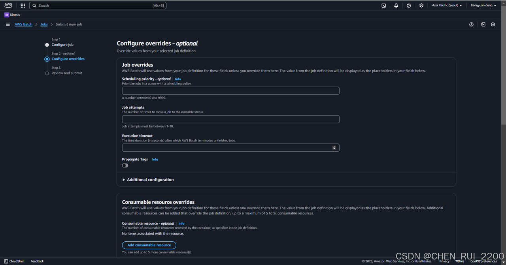506x265 pixels.
Task: Click Add consumable resource button
Action: (x=149, y=245)
